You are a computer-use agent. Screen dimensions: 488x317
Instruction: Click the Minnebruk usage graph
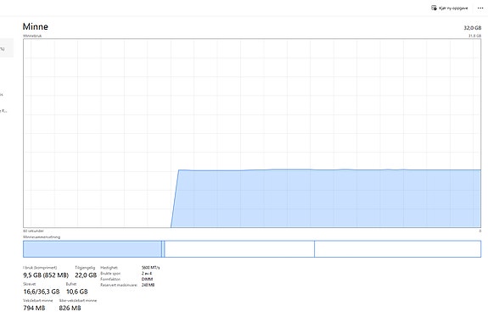pos(252,133)
